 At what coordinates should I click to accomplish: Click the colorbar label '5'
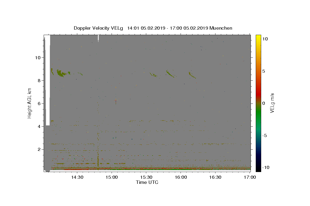pyautogui.click(x=263, y=71)
